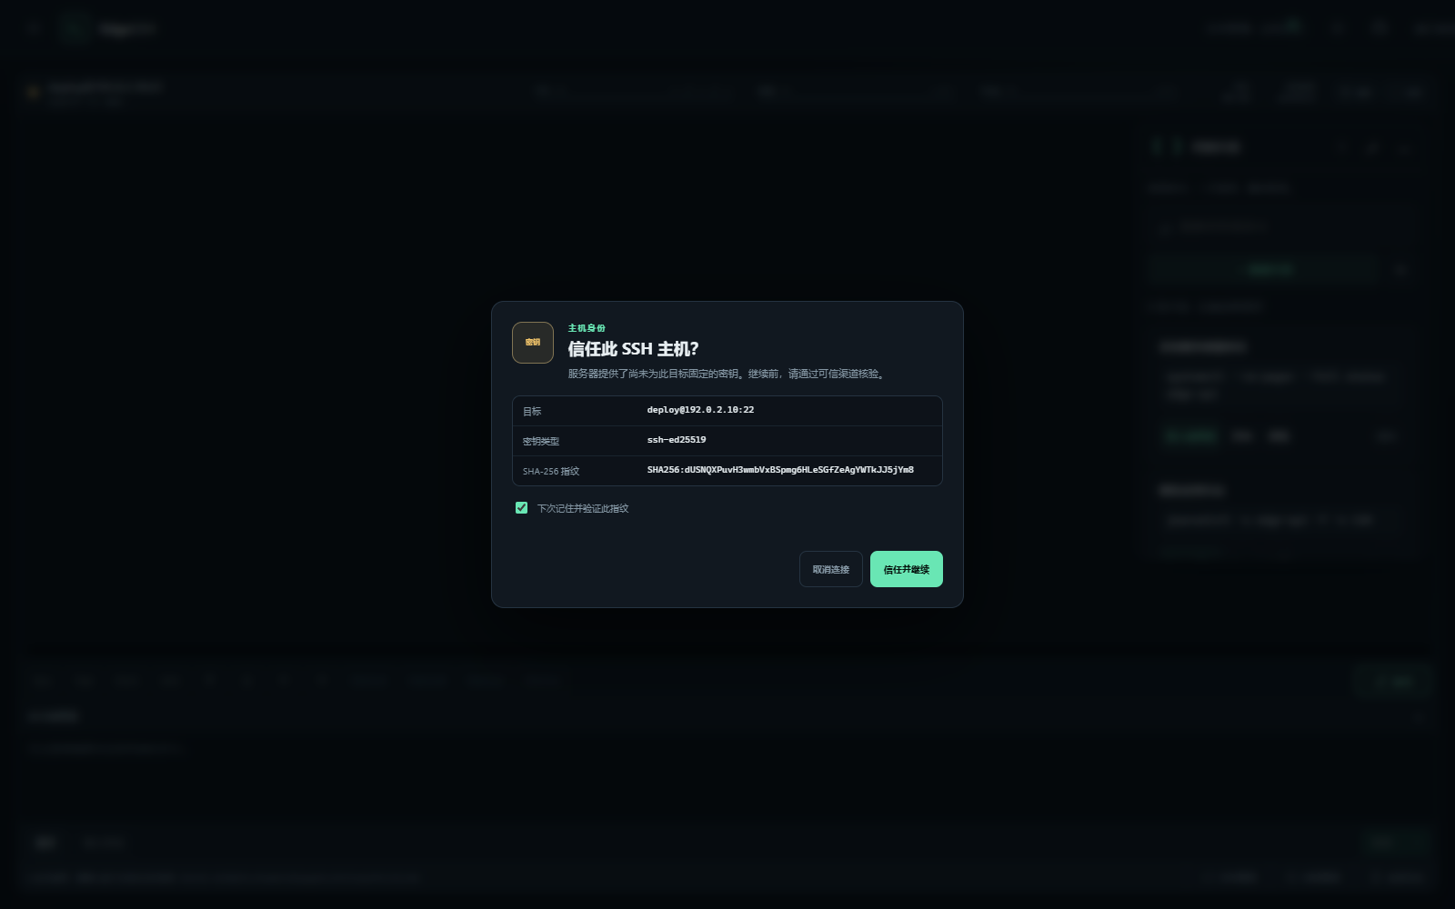Click the 目标 row label

click(x=532, y=411)
